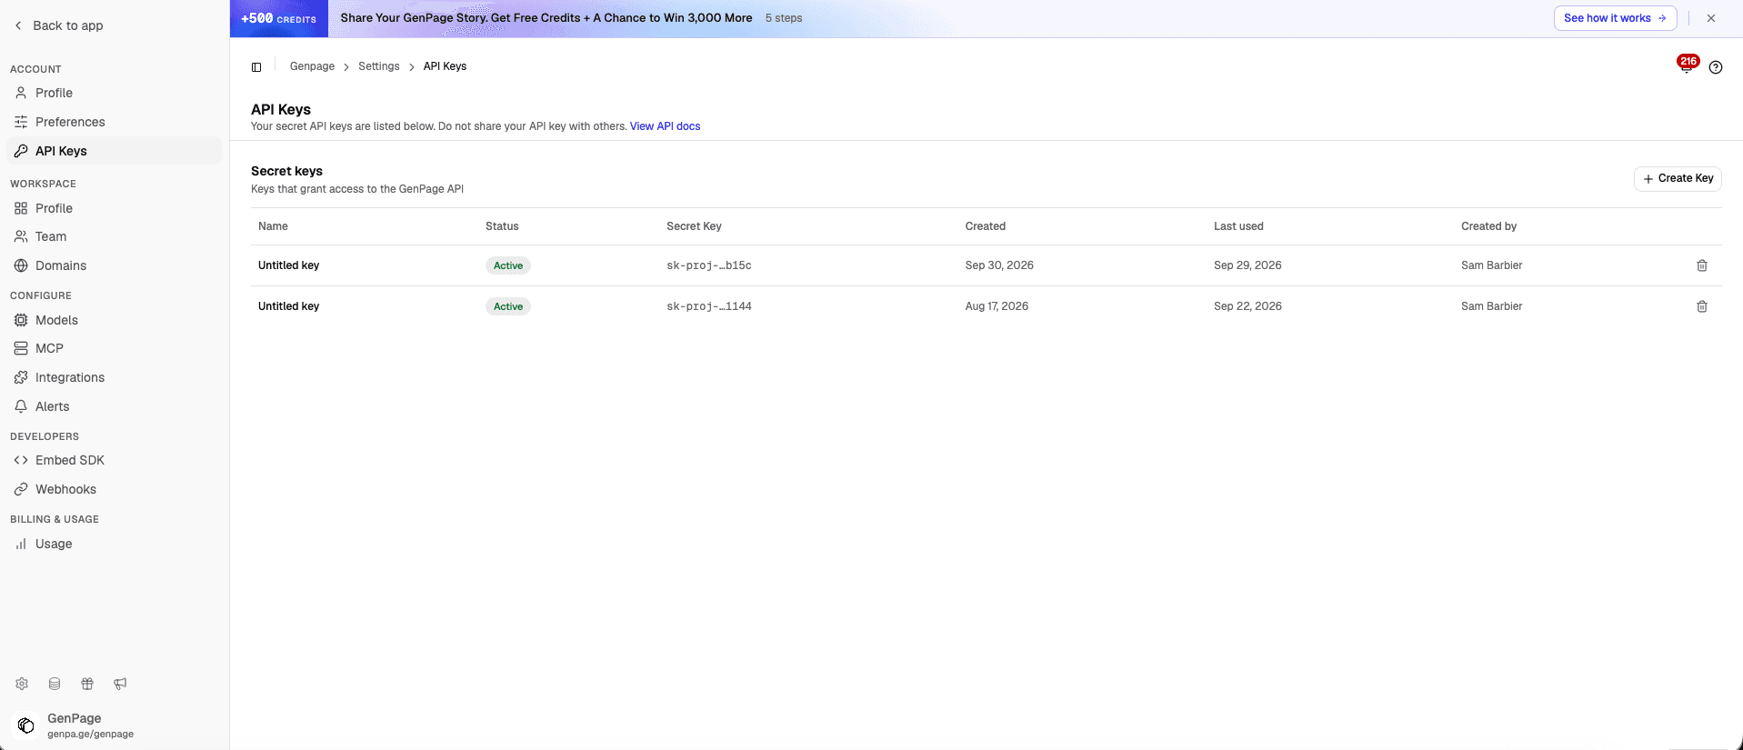Select API Keys in the sidebar

pyautogui.click(x=114, y=151)
